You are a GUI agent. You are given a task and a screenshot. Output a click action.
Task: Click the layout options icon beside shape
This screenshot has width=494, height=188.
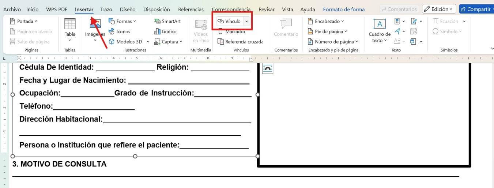268,68
